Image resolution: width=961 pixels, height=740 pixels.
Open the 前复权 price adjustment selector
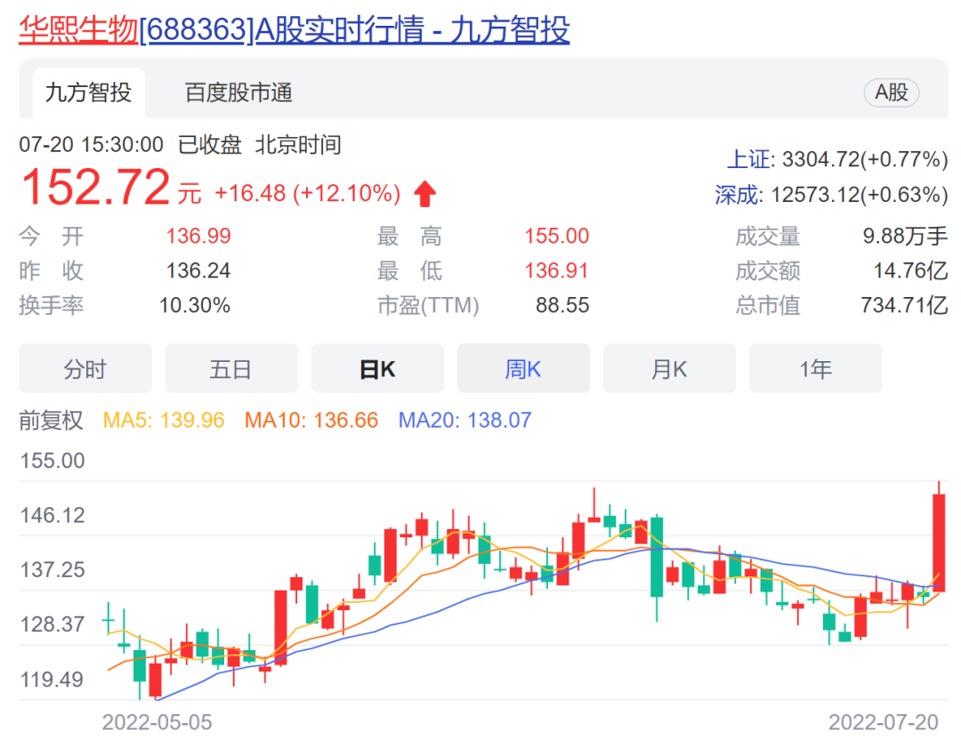click(x=52, y=419)
